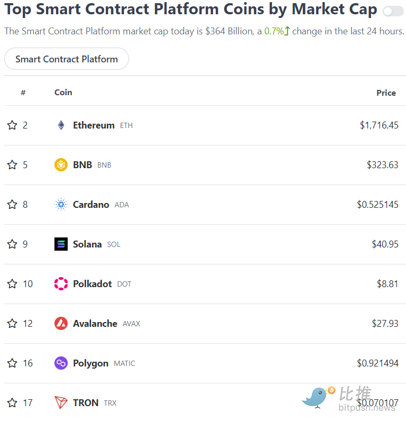Click the Avalanche coin logo icon
The width and height of the screenshot is (406, 422).
[61, 324]
